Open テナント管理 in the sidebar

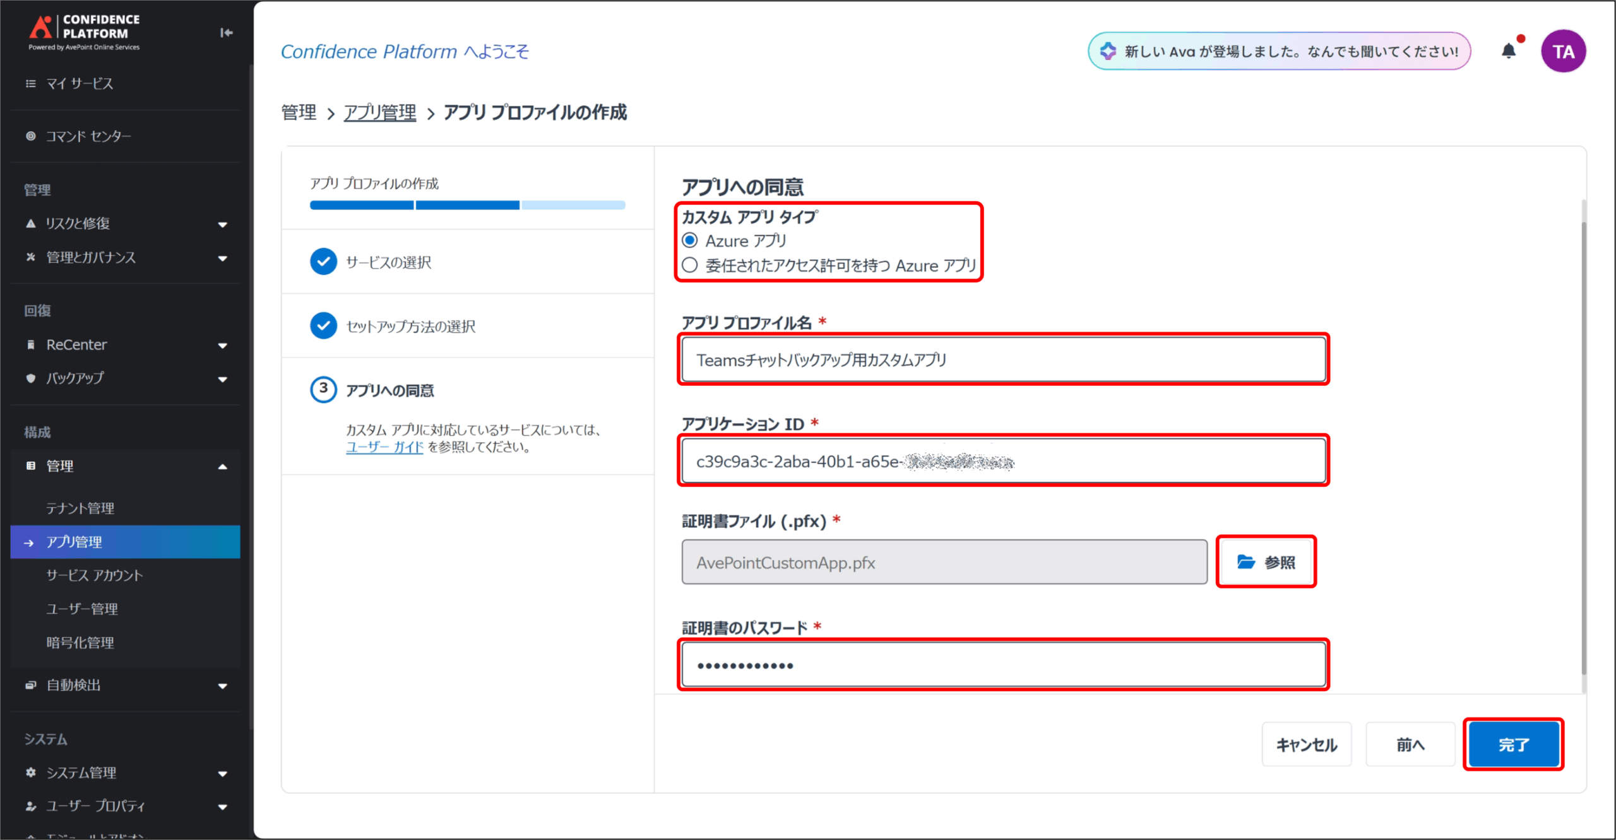coord(80,508)
